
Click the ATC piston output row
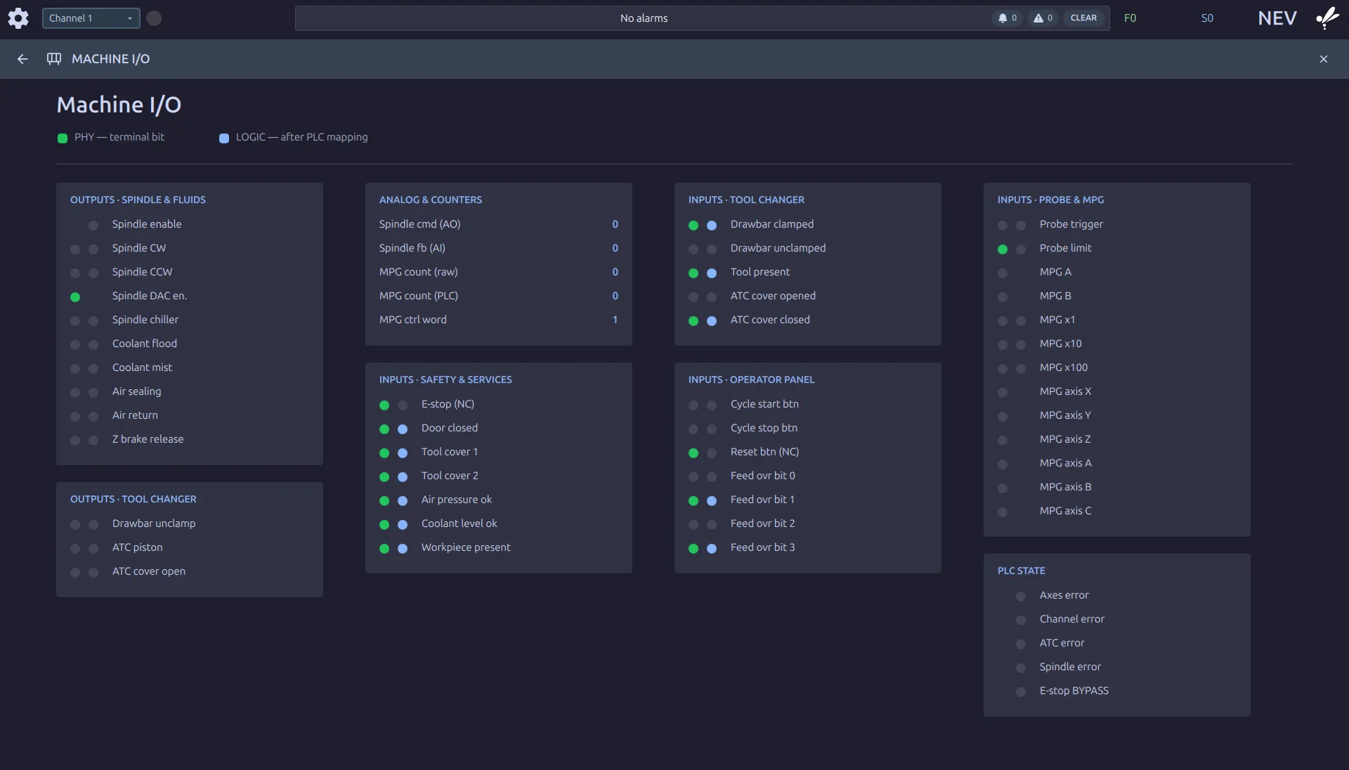pos(190,547)
